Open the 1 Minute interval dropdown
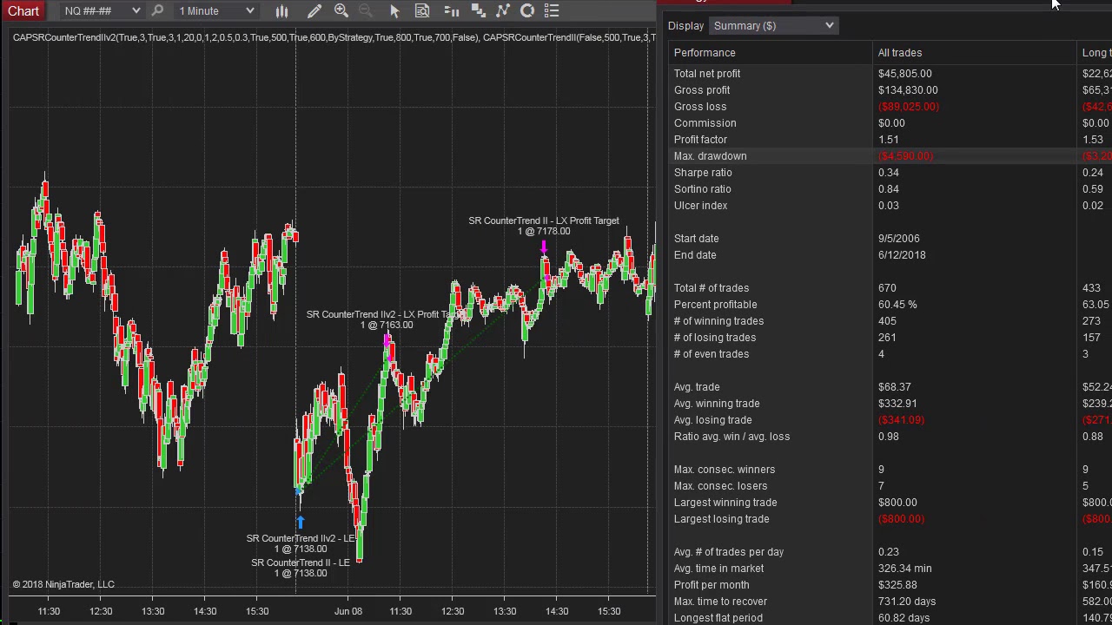This screenshot has height=625, width=1112. (x=215, y=10)
